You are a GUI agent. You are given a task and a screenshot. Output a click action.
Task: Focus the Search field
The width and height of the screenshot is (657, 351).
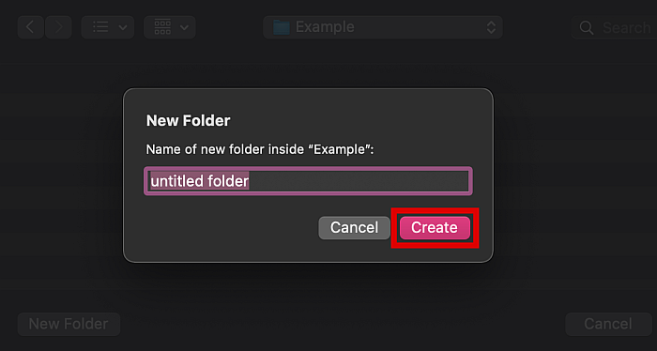(614, 27)
